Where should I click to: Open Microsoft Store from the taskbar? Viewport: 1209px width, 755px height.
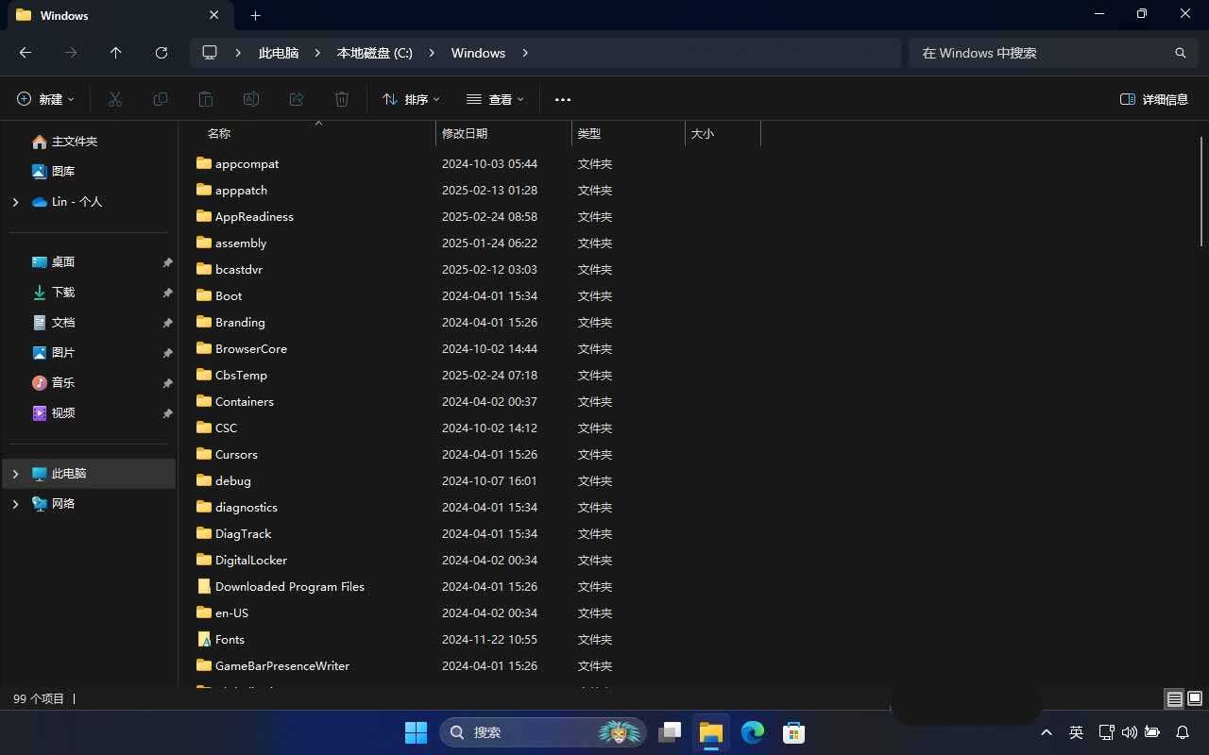793,732
